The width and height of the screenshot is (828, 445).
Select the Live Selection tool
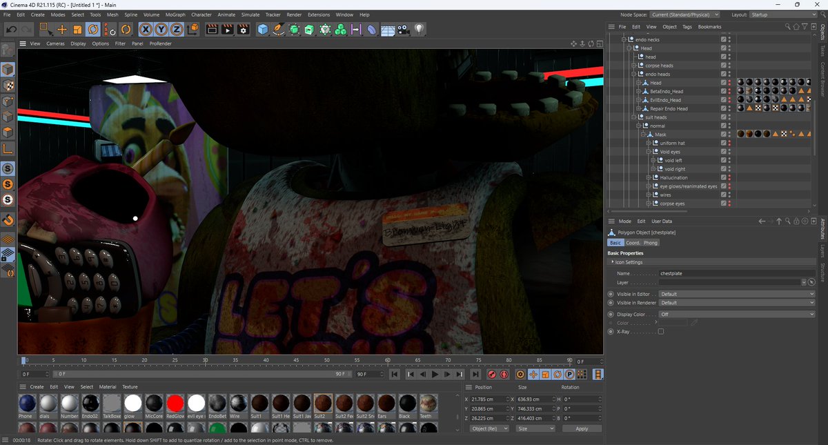[46, 29]
